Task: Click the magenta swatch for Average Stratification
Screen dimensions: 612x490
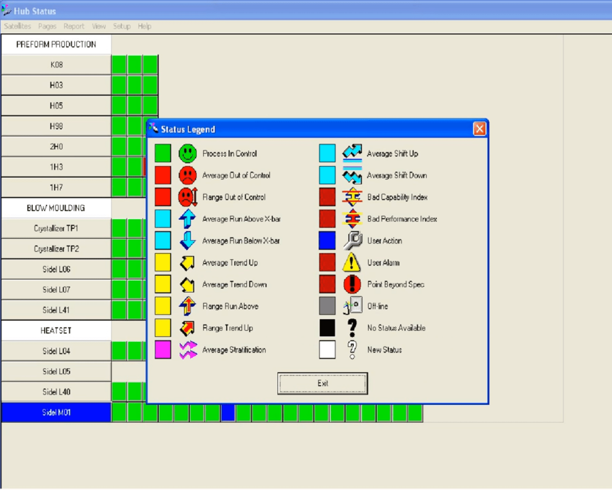Action: [x=163, y=349]
